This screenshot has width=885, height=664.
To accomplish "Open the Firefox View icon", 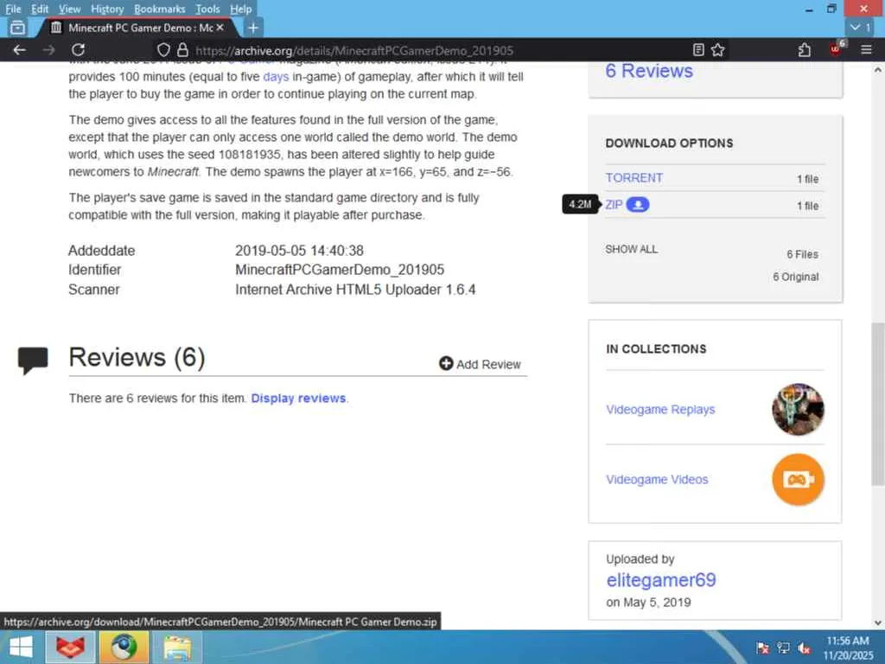I will click(x=17, y=27).
